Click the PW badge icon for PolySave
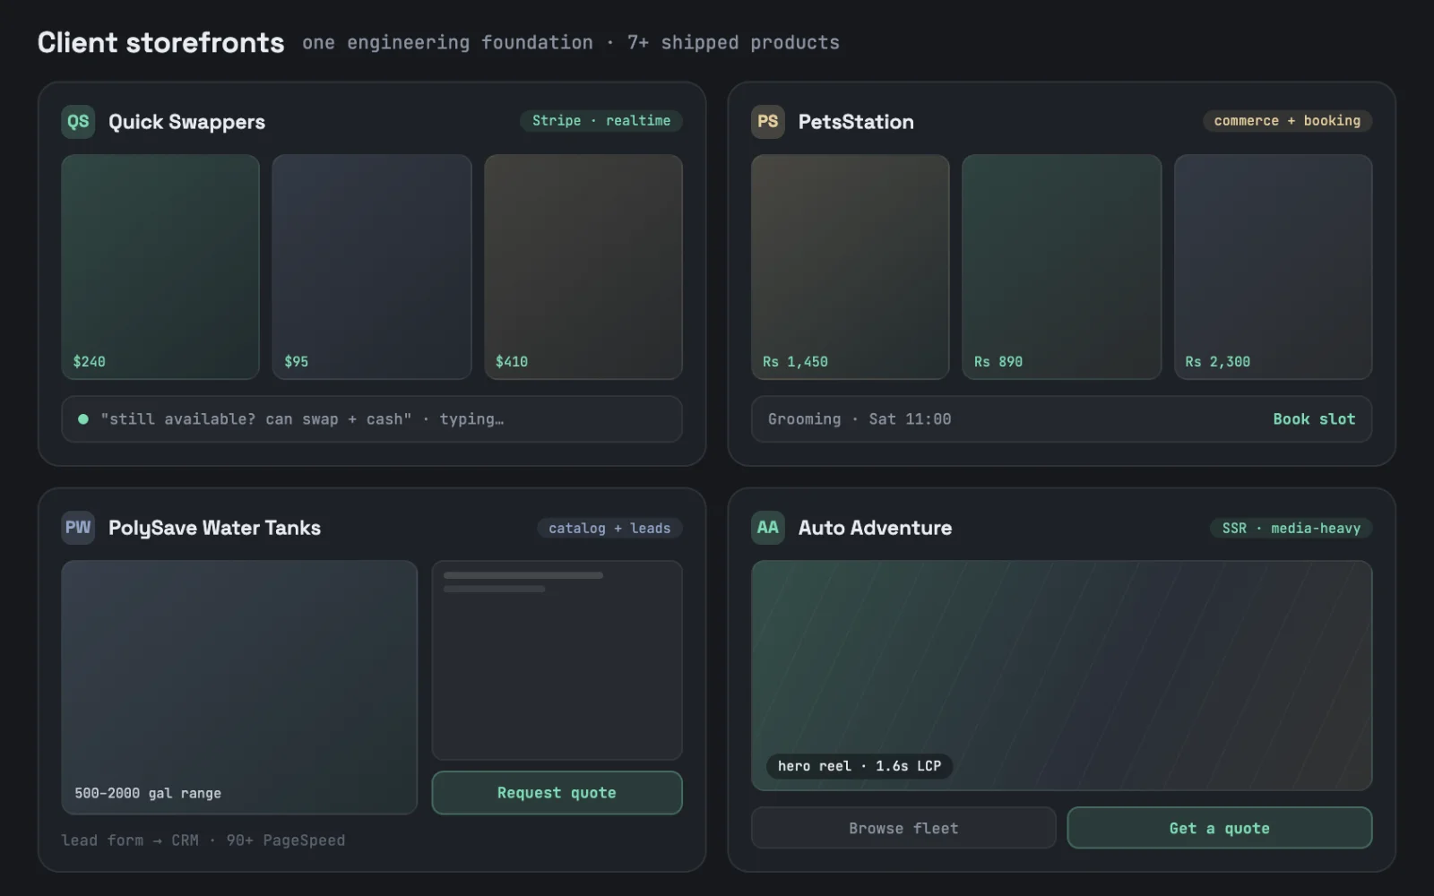 [x=78, y=528]
